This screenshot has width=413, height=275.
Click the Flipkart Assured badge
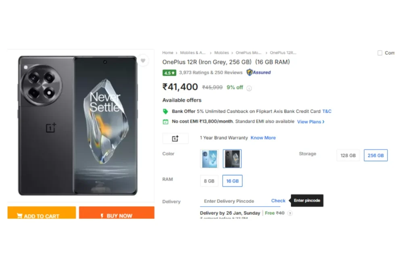pyautogui.click(x=259, y=72)
